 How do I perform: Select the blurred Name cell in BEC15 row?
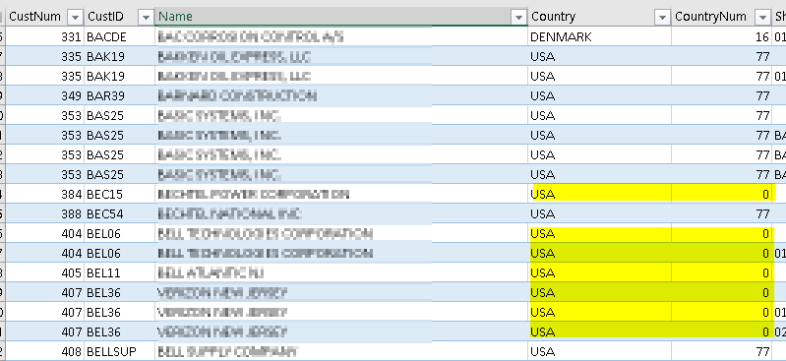pos(341,194)
